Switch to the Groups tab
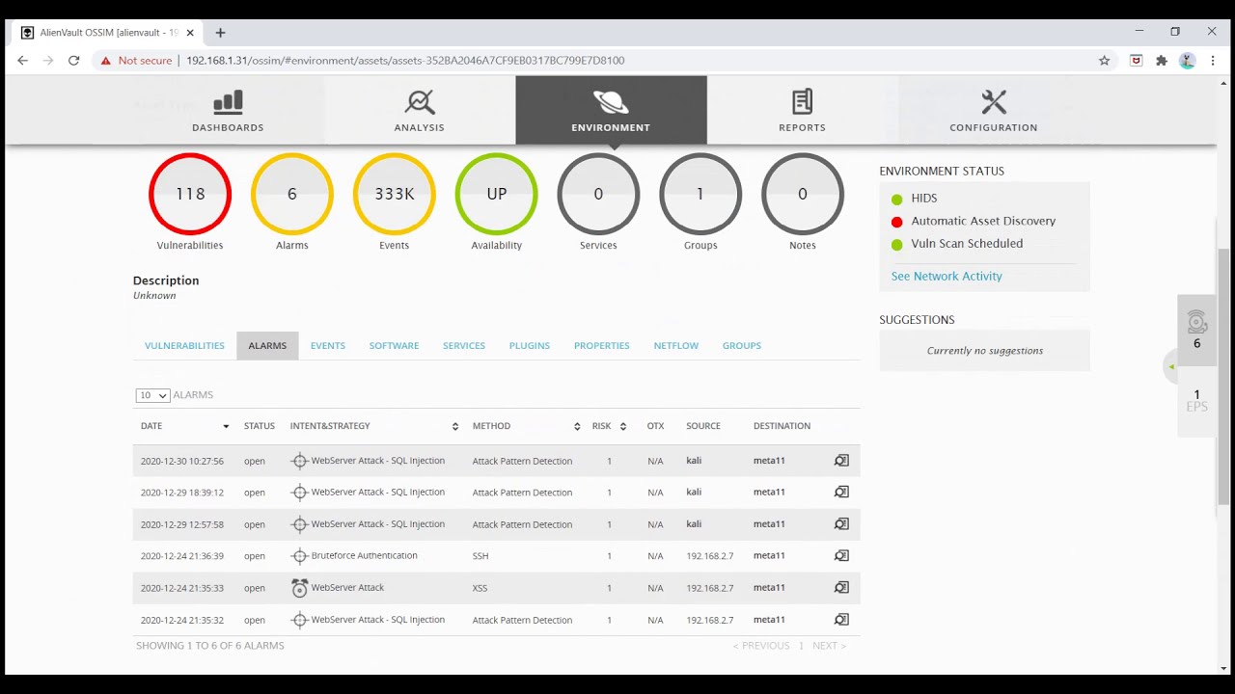 pyautogui.click(x=742, y=345)
